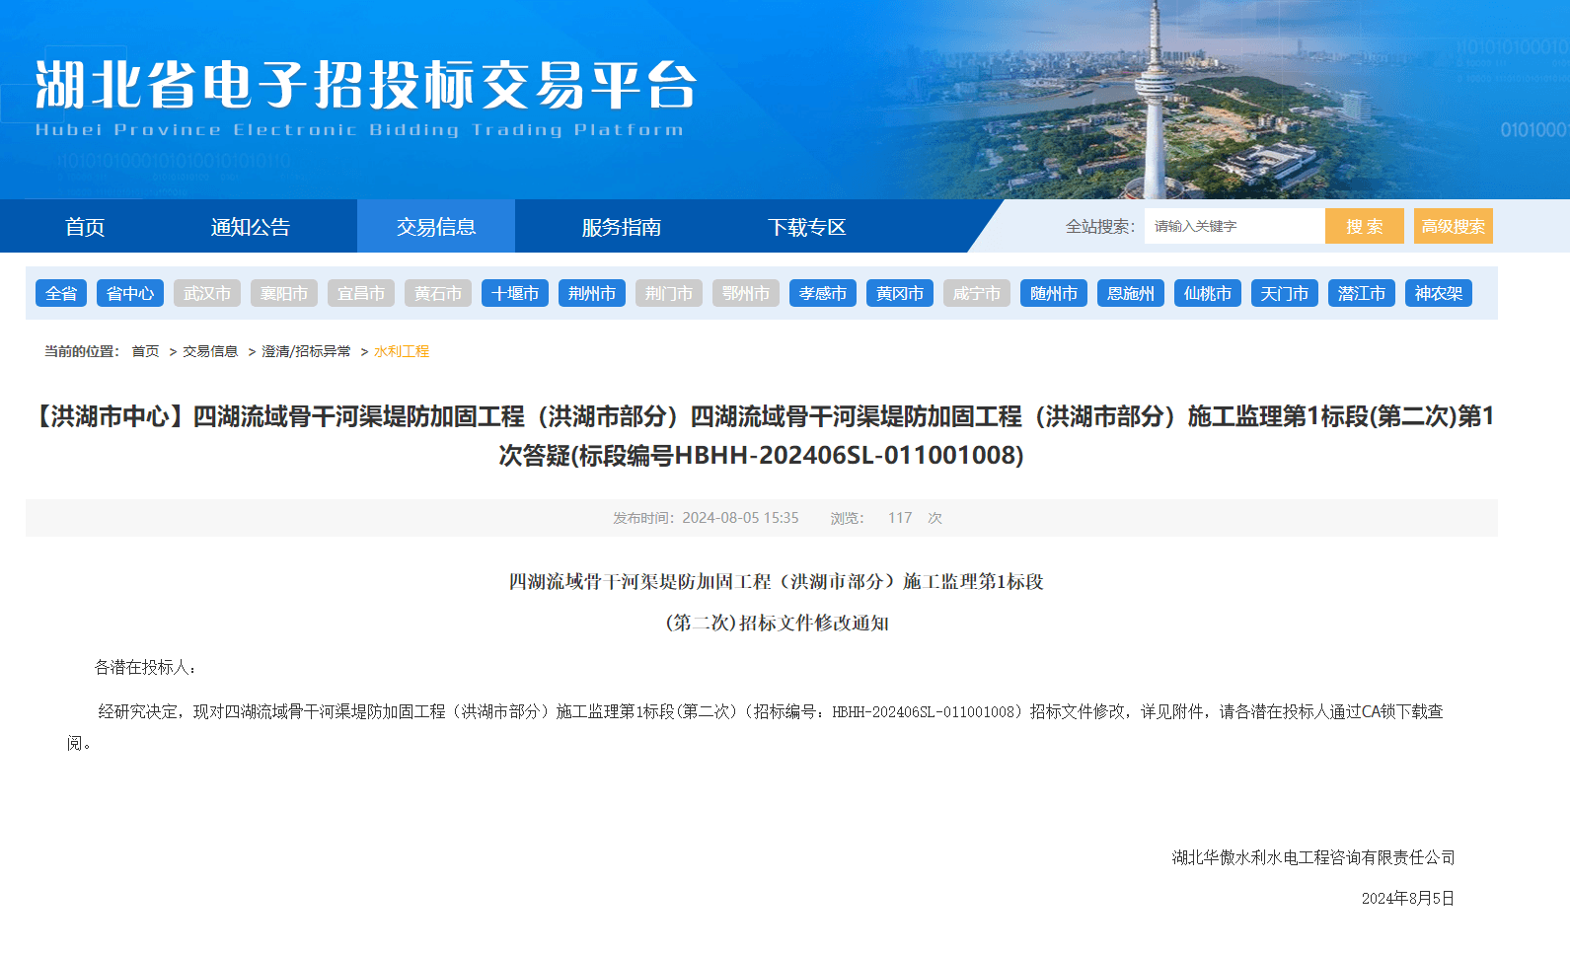Filter by 十堰市 region
This screenshot has width=1570, height=956.
(x=515, y=293)
